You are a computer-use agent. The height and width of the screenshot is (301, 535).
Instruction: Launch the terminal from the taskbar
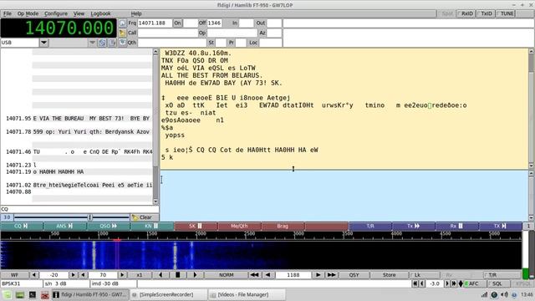[33, 295]
